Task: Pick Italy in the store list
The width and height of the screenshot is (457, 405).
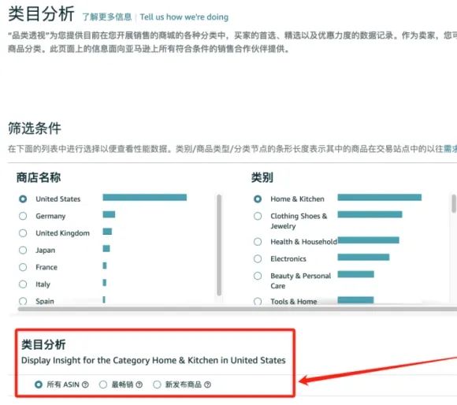Action: tap(23, 284)
